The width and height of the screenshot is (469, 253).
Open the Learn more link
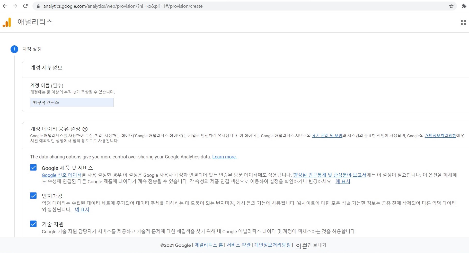224,157
